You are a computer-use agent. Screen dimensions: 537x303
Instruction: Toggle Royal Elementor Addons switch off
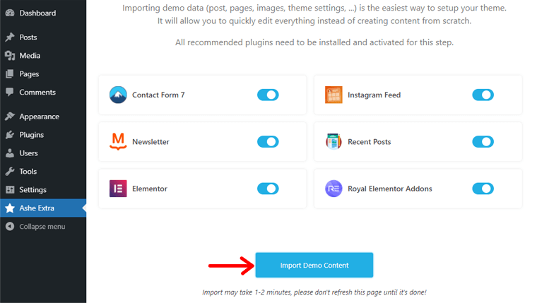point(483,189)
